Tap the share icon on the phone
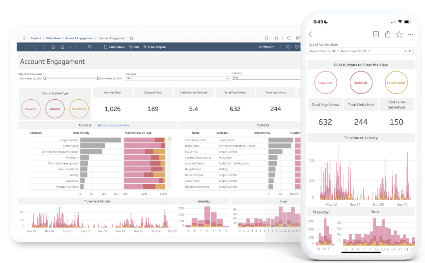The width and height of the screenshot is (425, 263). click(x=388, y=34)
